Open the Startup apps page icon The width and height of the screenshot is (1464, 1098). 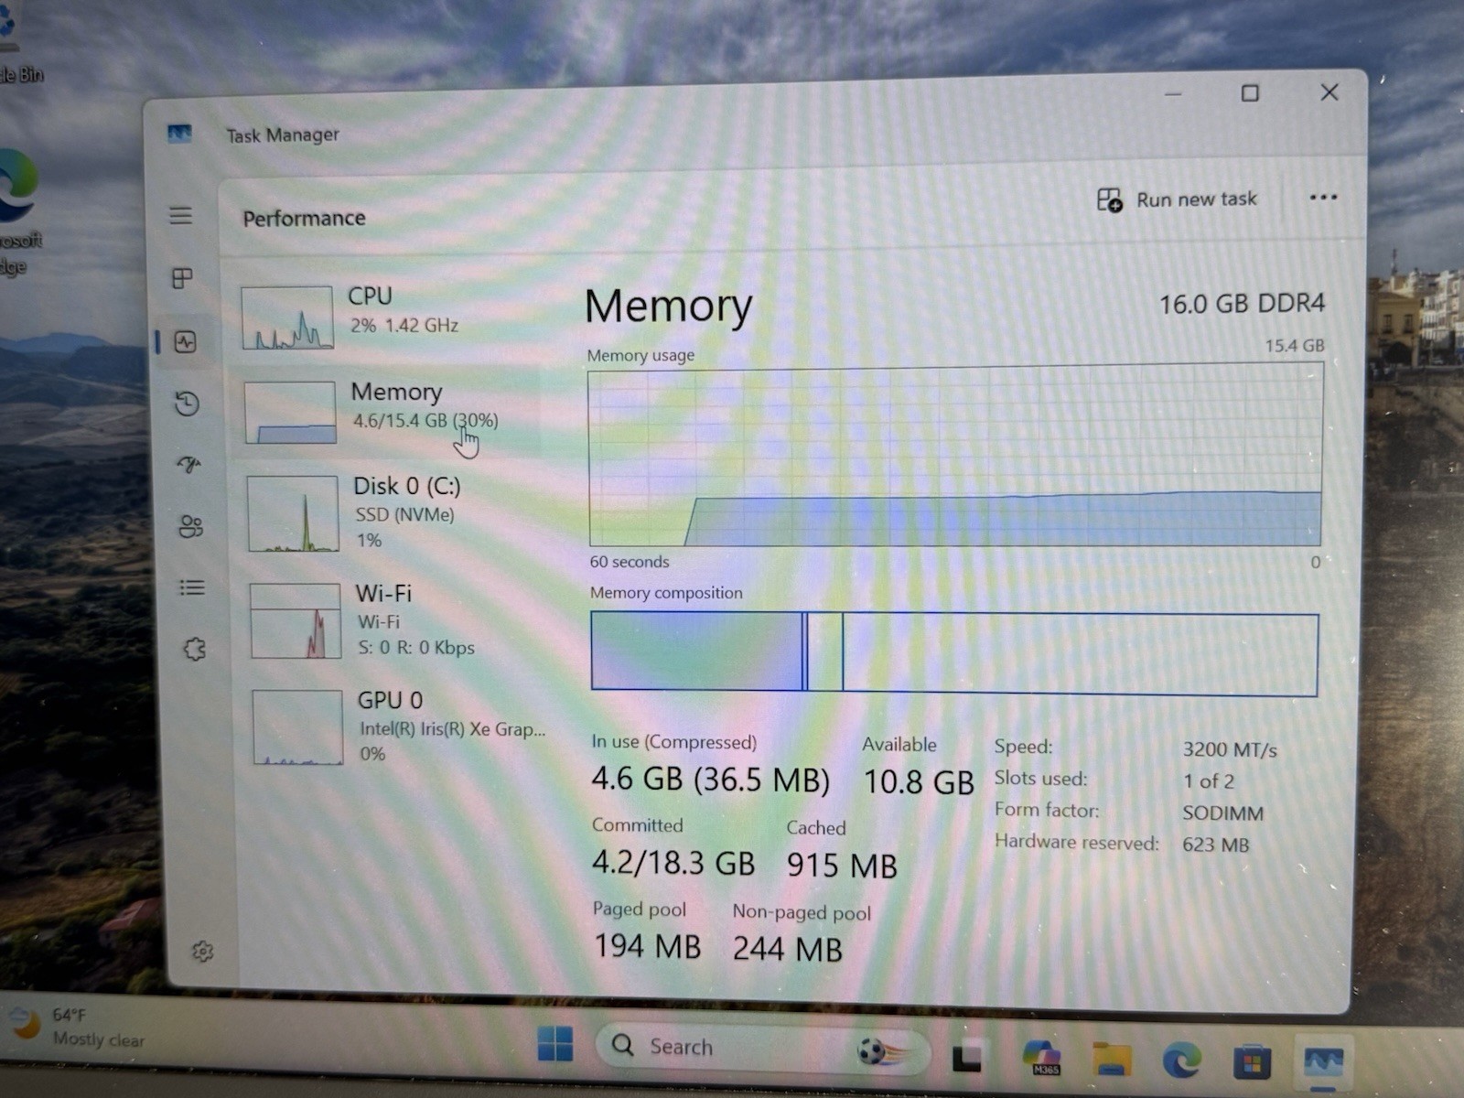pos(188,465)
